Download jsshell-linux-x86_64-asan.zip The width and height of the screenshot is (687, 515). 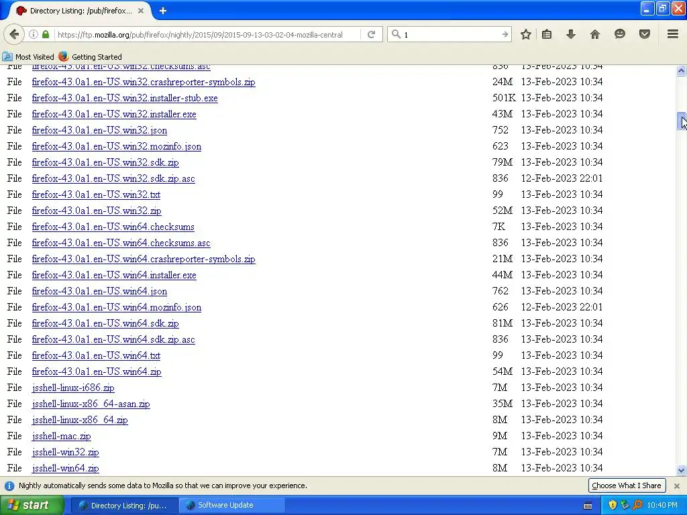pyautogui.click(x=91, y=404)
